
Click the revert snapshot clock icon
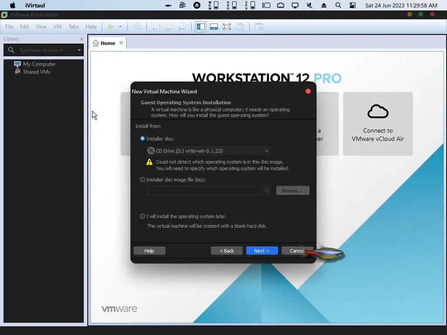[169, 27]
